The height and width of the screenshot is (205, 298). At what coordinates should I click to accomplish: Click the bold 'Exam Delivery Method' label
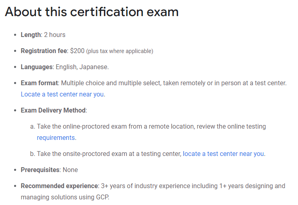pyautogui.click(x=53, y=111)
